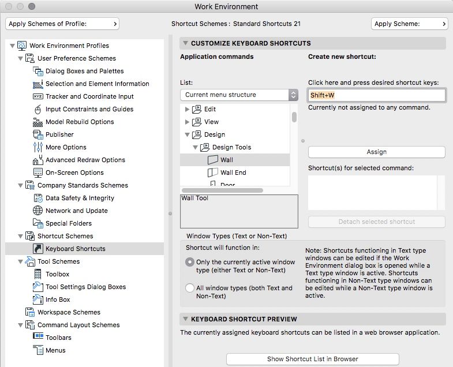The width and height of the screenshot is (453, 367).
Task: Click the Toolbox icon
Action: (38, 274)
